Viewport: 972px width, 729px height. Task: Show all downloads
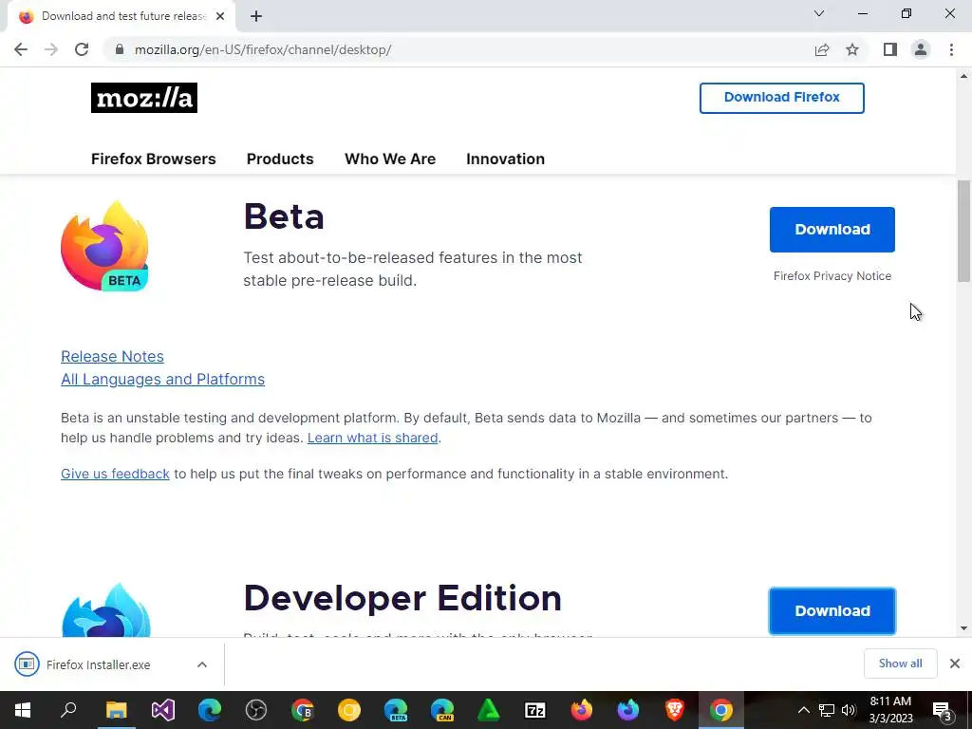tap(900, 664)
